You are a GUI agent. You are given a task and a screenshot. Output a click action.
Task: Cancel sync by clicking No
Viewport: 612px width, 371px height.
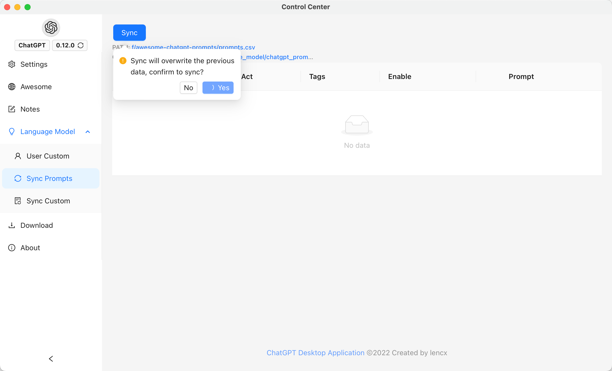tap(188, 88)
